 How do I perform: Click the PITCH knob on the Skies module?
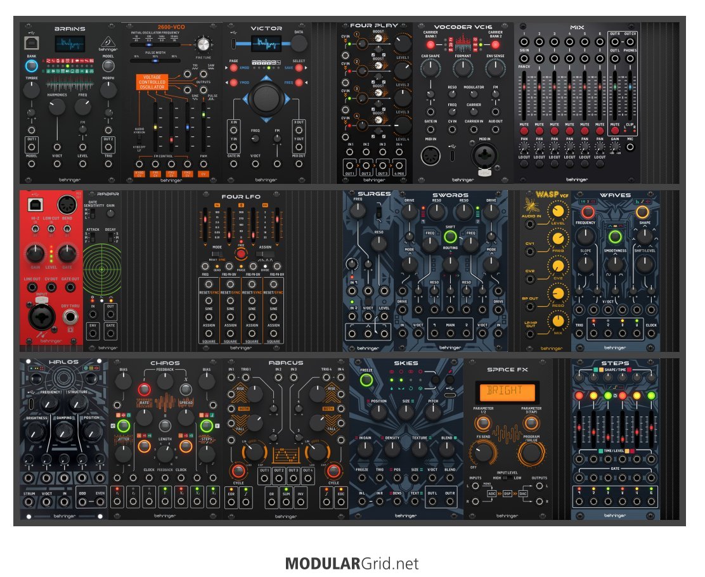tap(434, 412)
